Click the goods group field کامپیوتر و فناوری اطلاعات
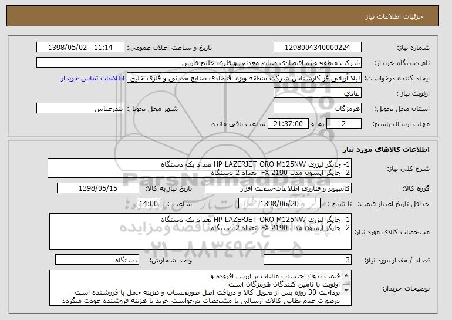452x320 pixels. (278, 188)
